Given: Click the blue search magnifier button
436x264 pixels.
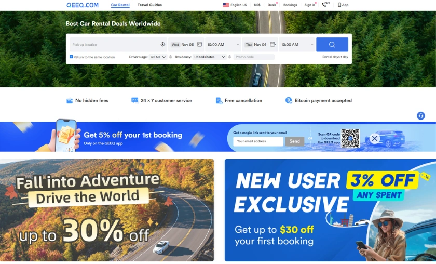Looking at the screenshot, I should (332, 45).
